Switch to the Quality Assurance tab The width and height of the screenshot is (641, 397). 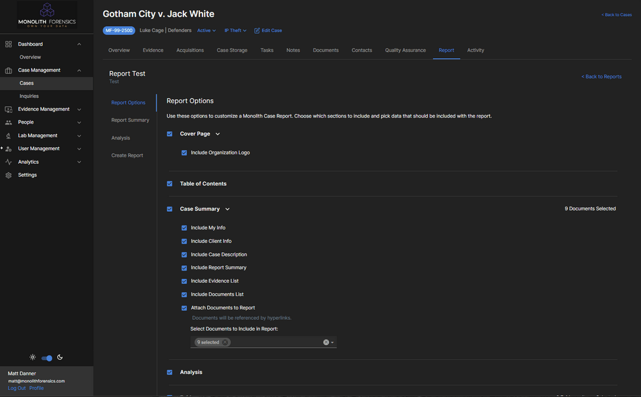pyautogui.click(x=405, y=50)
